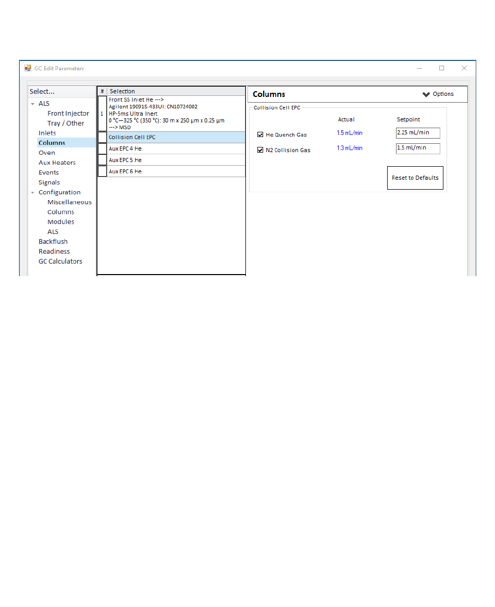
Task: Open Columns under Configuration
Action: (61, 212)
